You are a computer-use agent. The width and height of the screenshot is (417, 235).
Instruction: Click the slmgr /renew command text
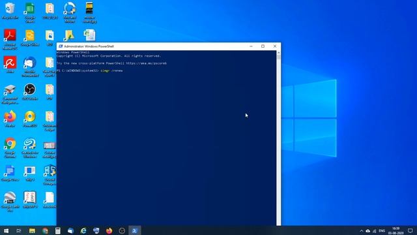111,70
